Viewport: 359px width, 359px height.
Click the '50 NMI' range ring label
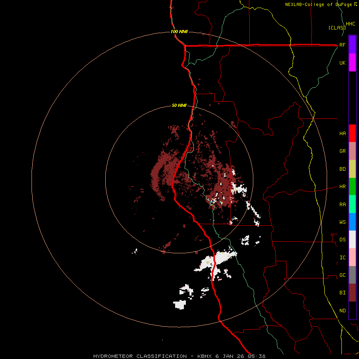[x=179, y=105]
